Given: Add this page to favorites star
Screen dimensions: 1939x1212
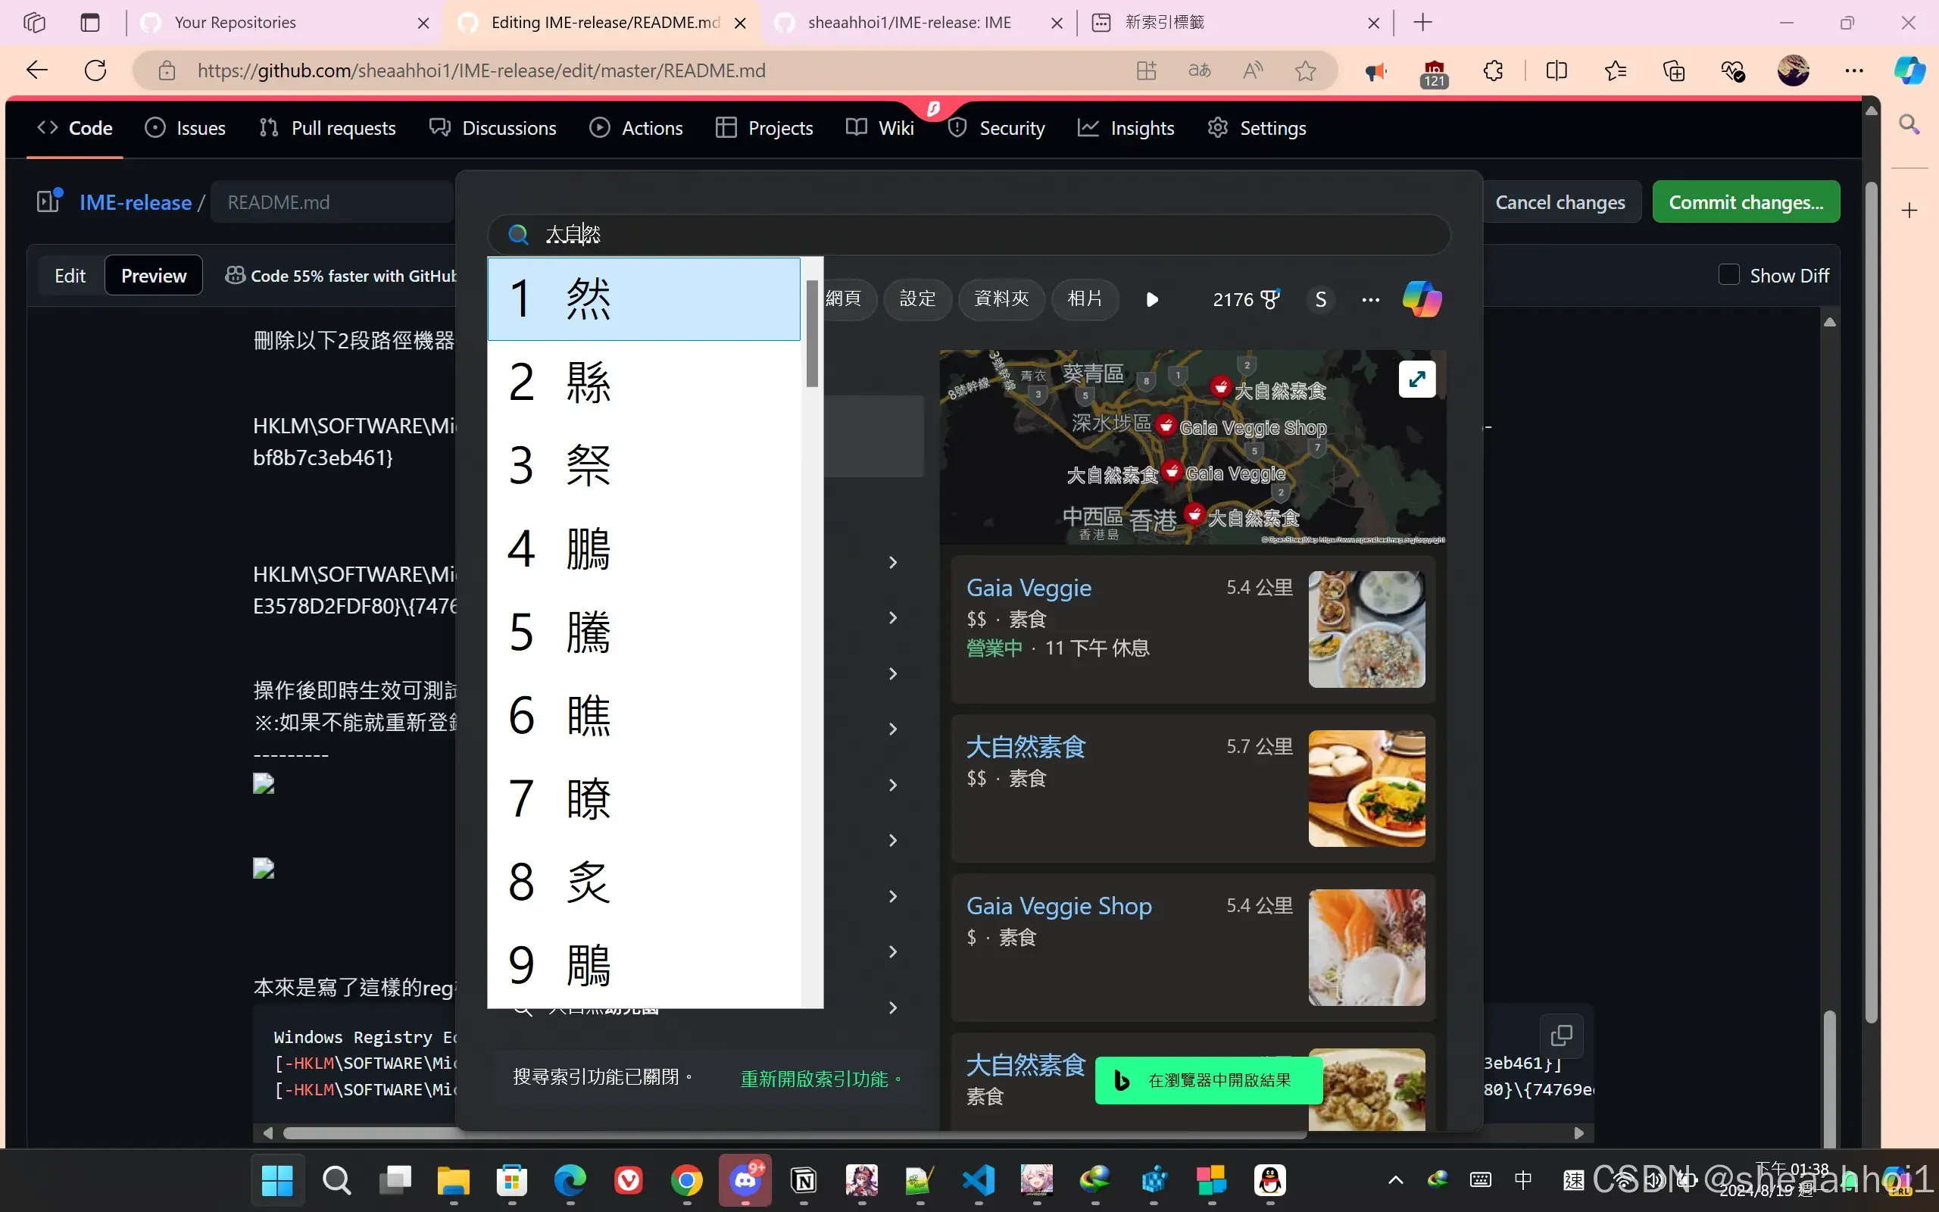Looking at the screenshot, I should pyautogui.click(x=1305, y=70).
